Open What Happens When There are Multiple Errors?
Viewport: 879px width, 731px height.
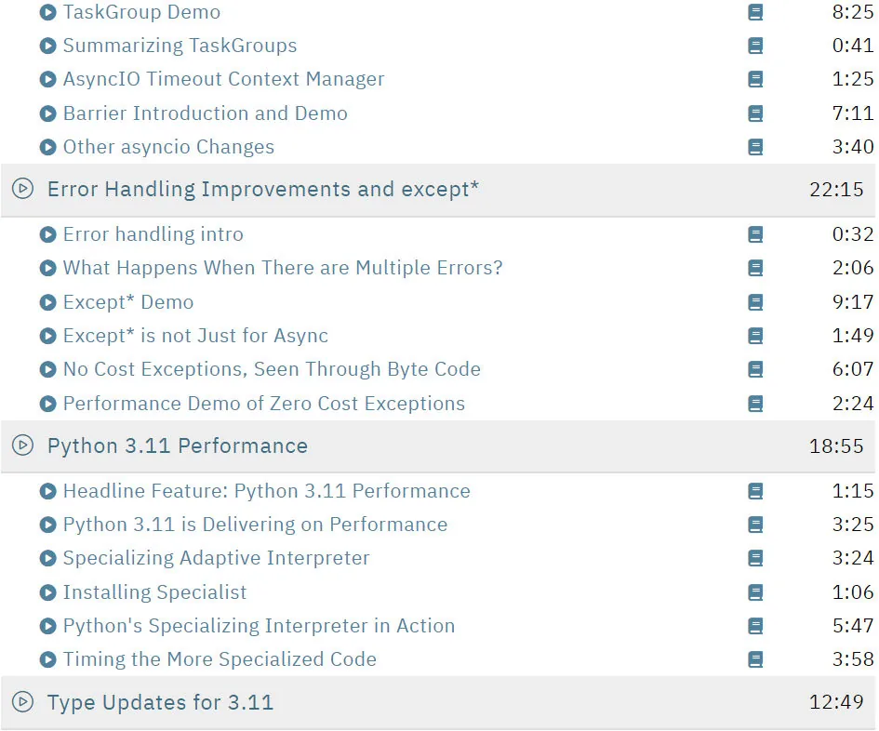pos(283,268)
